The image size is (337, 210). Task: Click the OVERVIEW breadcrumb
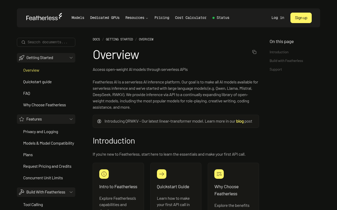pyautogui.click(x=146, y=39)
